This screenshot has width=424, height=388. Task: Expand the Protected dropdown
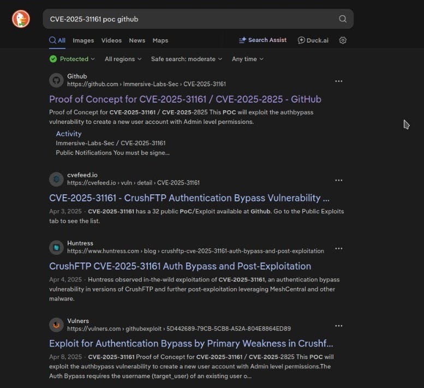(72, 59)
